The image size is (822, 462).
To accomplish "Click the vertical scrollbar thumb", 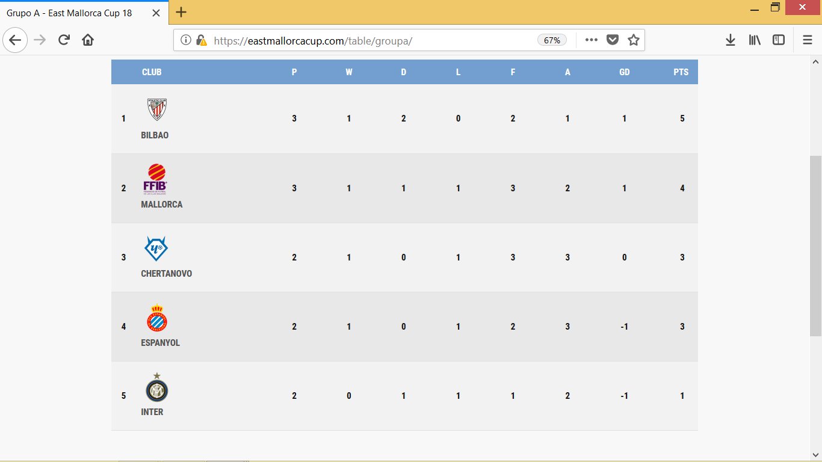I will tap(815, 245).
